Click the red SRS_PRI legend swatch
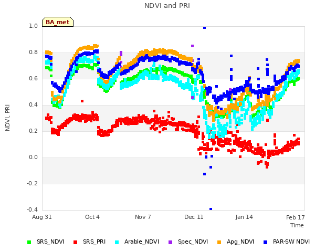Screen dimensions: 336x252 [75, 242]
